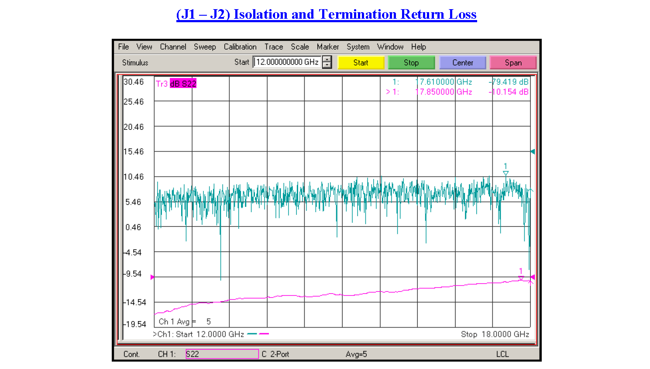
Task: Decrease Start frequency with the down arrow
Action: [x=327, y=65]
